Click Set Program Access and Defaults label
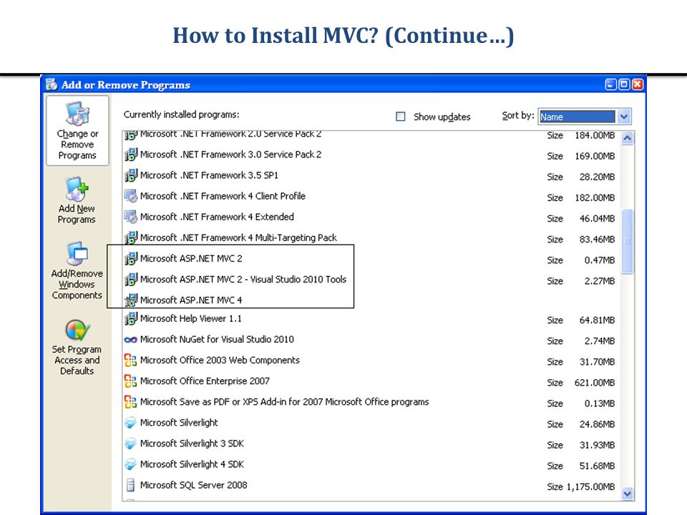The width and height of the screenshot is (687, 515). coord(77,360)
